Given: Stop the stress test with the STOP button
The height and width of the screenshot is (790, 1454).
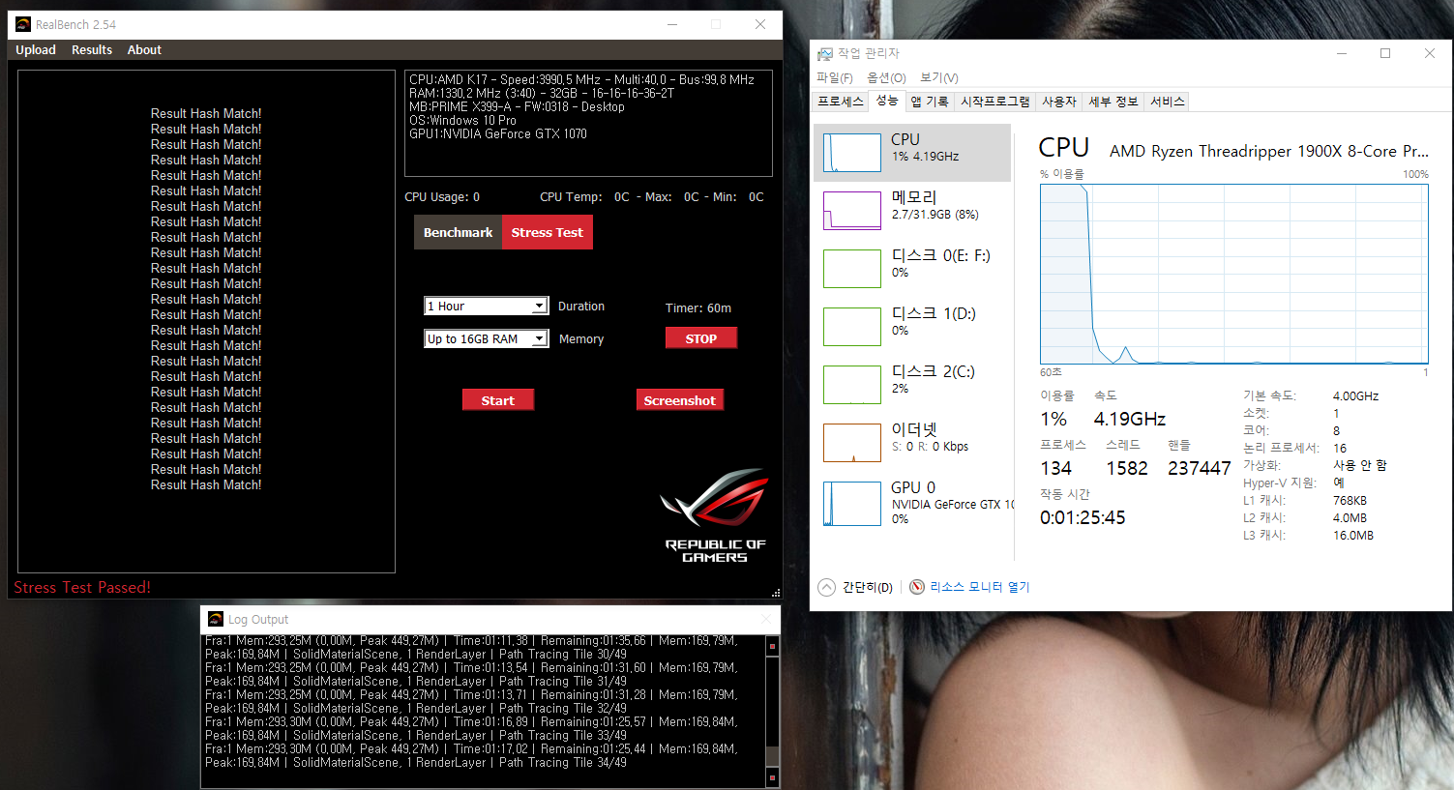Looking at the screenshot, I should point(701,338).
